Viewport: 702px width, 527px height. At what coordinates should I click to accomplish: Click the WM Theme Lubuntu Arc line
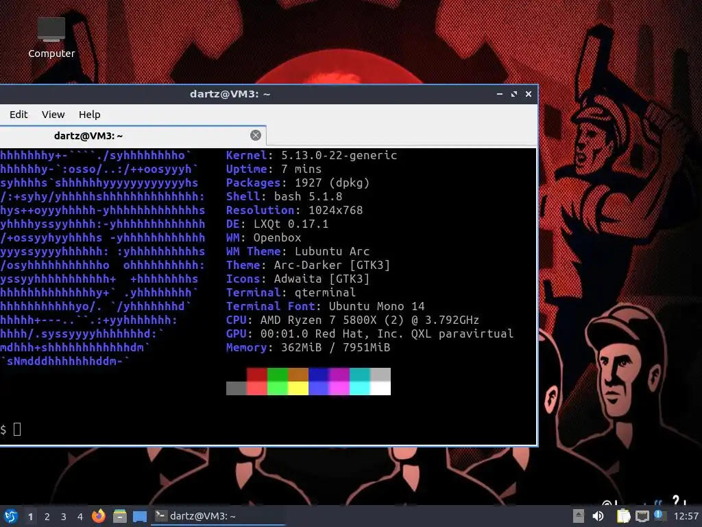pos(298,251)
